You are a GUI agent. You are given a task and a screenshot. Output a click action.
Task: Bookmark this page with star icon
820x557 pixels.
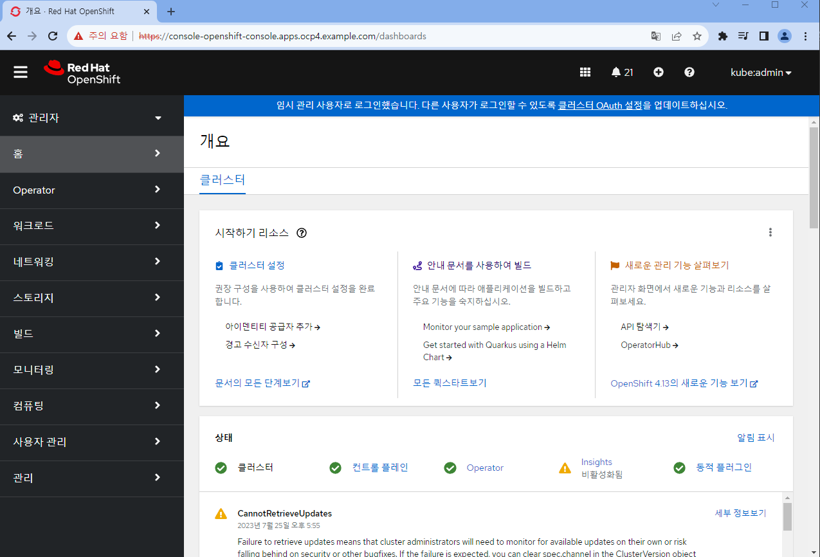[697, 36]
